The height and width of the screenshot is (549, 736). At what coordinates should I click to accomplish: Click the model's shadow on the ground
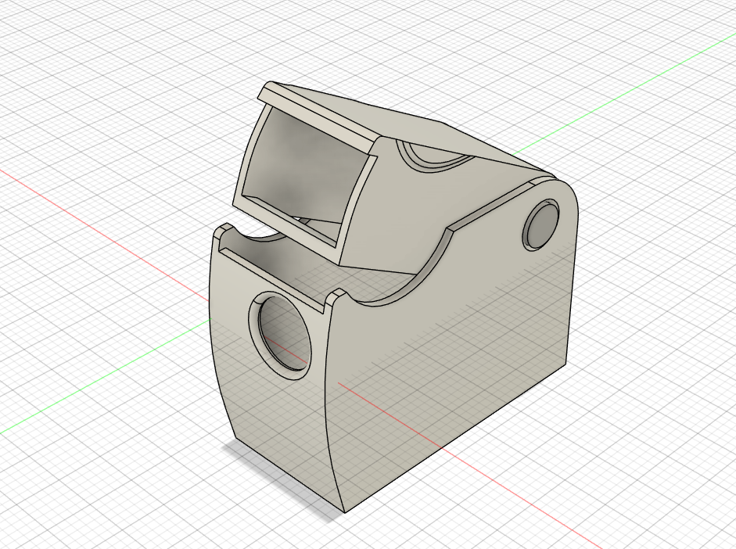click(282, 479)
